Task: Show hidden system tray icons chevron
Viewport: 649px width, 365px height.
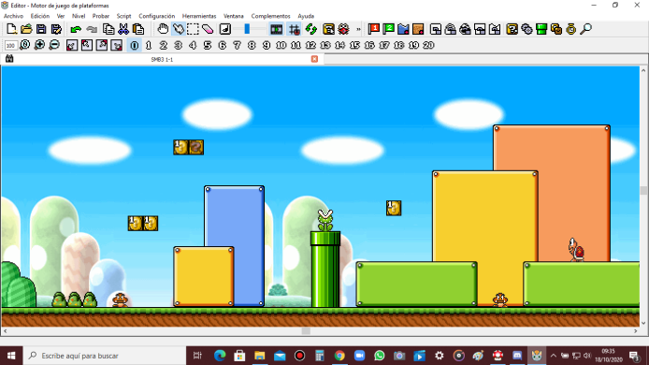Action: pos(554,356)
